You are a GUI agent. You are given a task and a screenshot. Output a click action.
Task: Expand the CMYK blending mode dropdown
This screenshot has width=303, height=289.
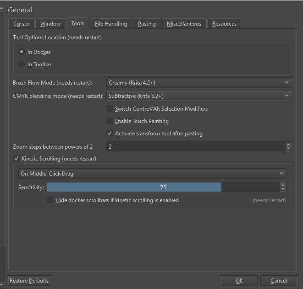point(198,96)
